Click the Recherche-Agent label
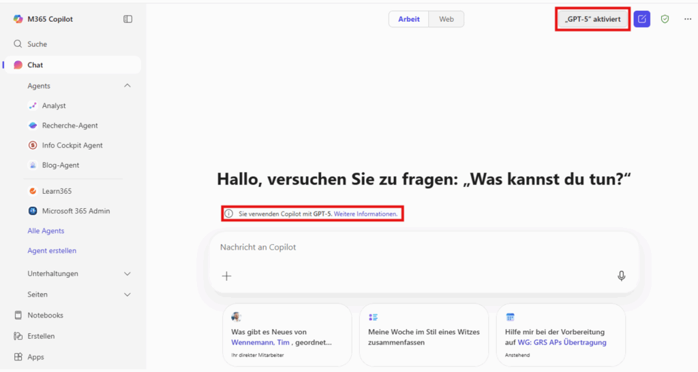The height and width of the screenshot is (372, 698). pos(70,126)
